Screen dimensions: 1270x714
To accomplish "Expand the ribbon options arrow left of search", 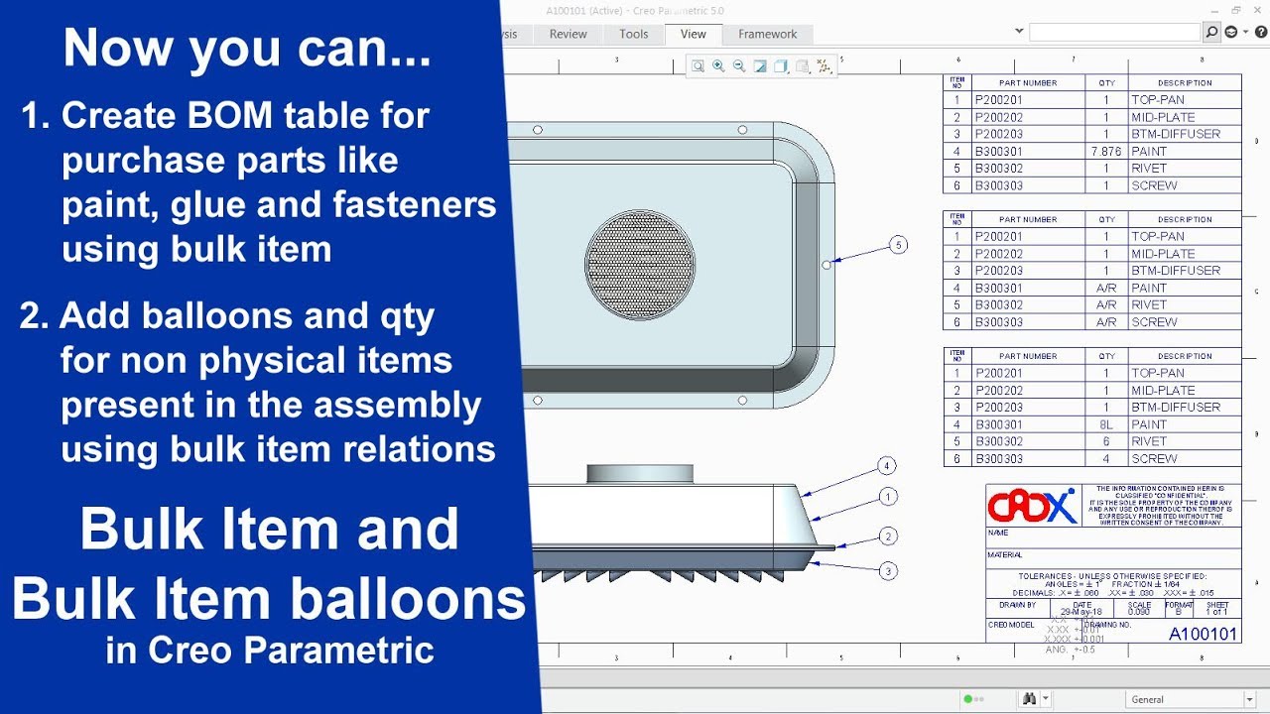I will (x=1019, y=32).
